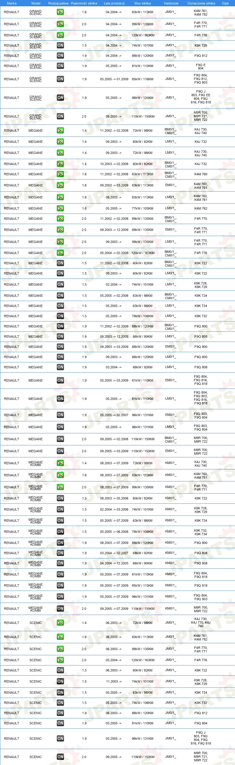Viewport: 235px width, 765px height.
Task: Select ON icon in Grand Scenic F9Q 812 88kW row
Action: click(60, 56)
